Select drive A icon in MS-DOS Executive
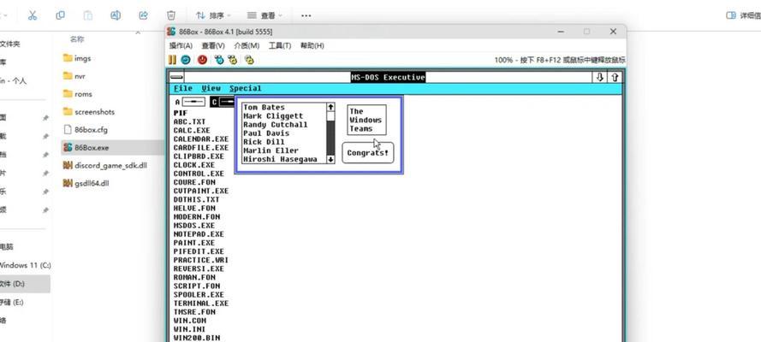This screenshot has height=342, width=761. 190,103
